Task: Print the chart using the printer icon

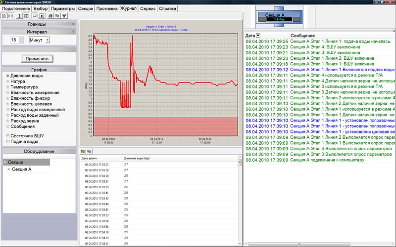Action: point(50,16)
